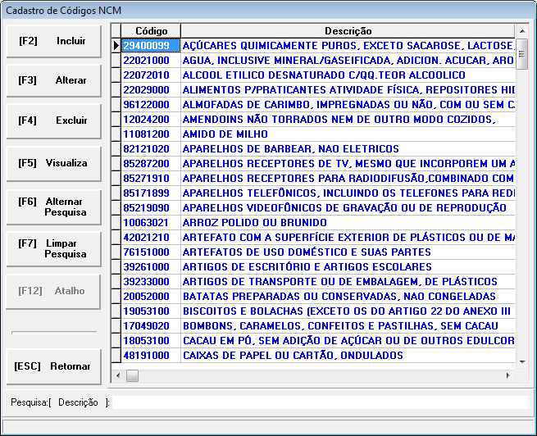Image resolution: width=537 pixels, height=436 pixels.
Task: Click the row indicator arrow of first row
Action: tap(116, 46)
